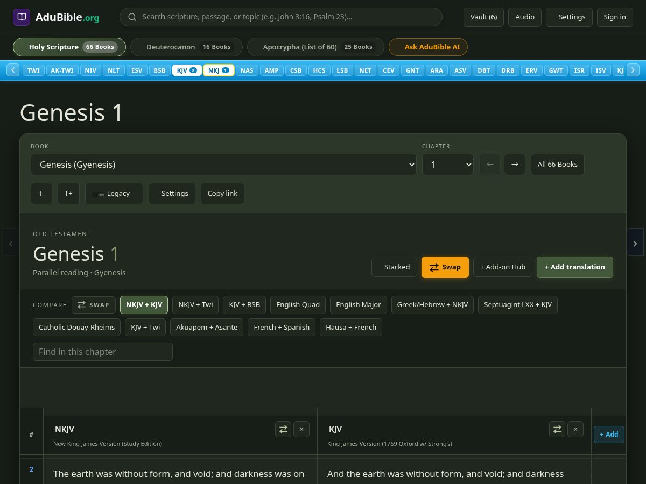The height and width of the screenshot is (484, 646).
Task: Click Sign in
Action: (615, 17)
